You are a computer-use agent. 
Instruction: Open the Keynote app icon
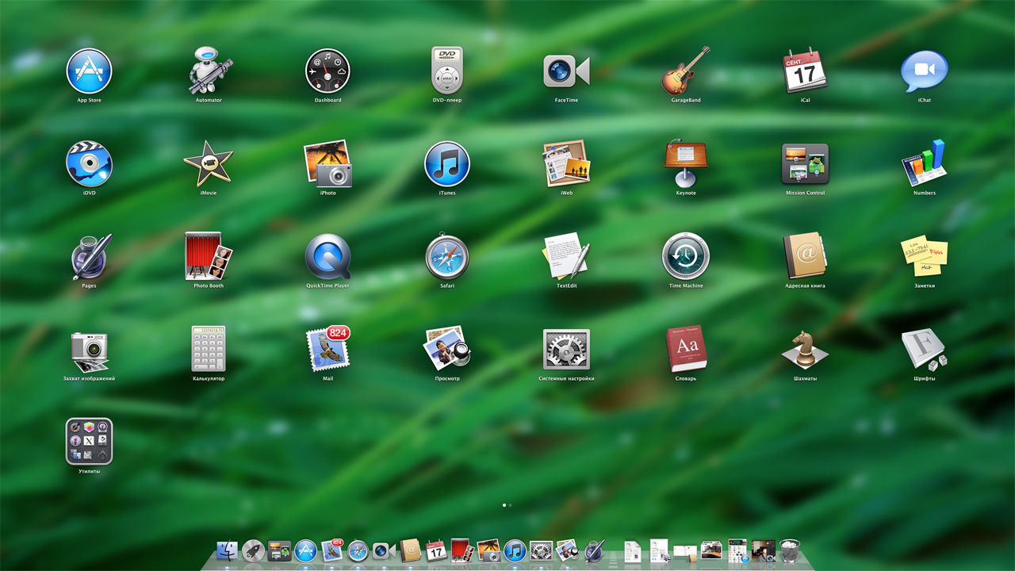(x=686, y=163)
